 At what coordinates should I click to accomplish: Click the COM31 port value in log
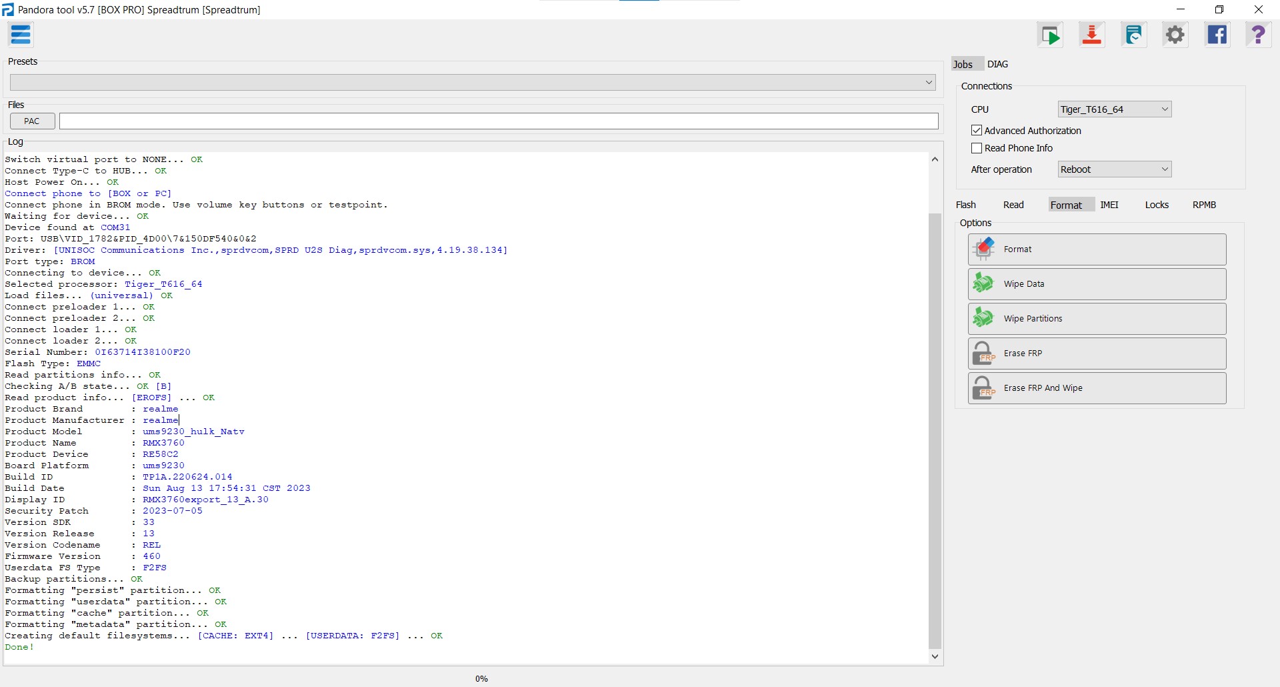pos(115,227)
